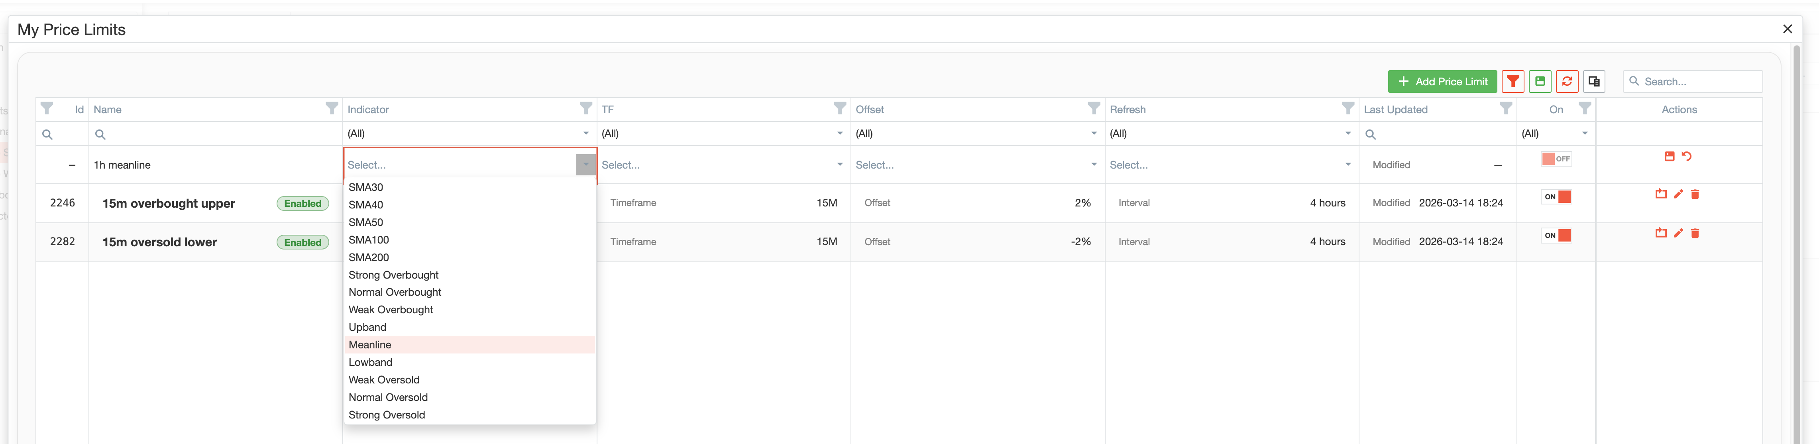Open the Indicator (All) filter dropdown
The width and height of the screenshot is (1819, 444).
(469, 134)
